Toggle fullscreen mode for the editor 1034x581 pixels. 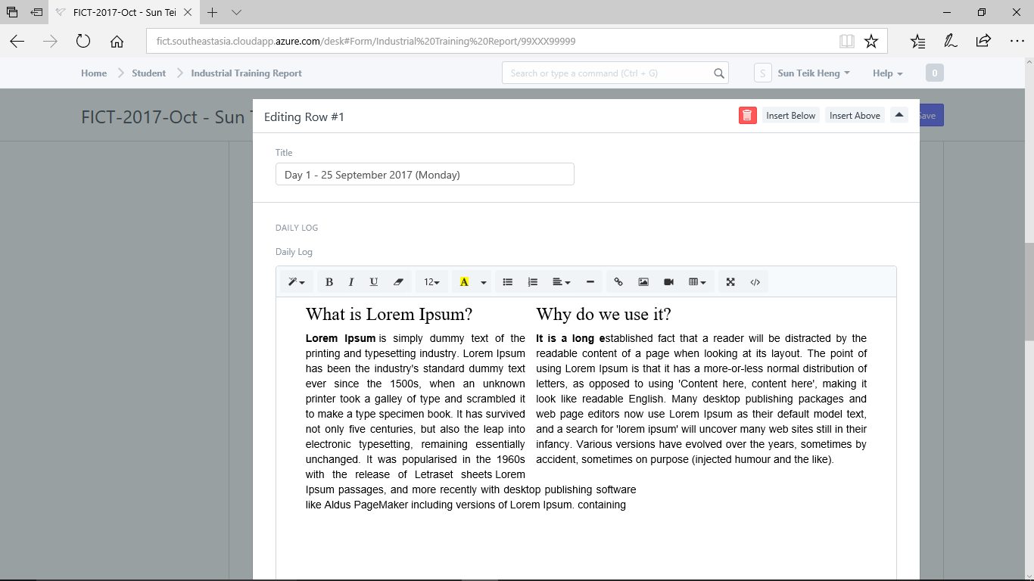[730, 281]
